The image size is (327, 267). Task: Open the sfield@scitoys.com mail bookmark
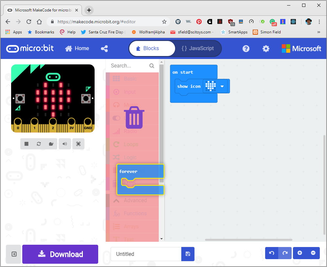tap(192, 32)
